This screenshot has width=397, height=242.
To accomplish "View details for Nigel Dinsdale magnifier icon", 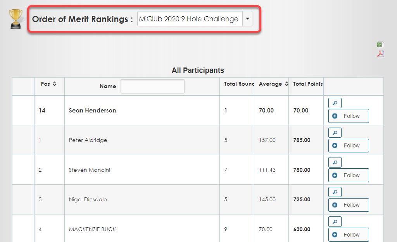I will pyautogui.click(x=335, y=192).
